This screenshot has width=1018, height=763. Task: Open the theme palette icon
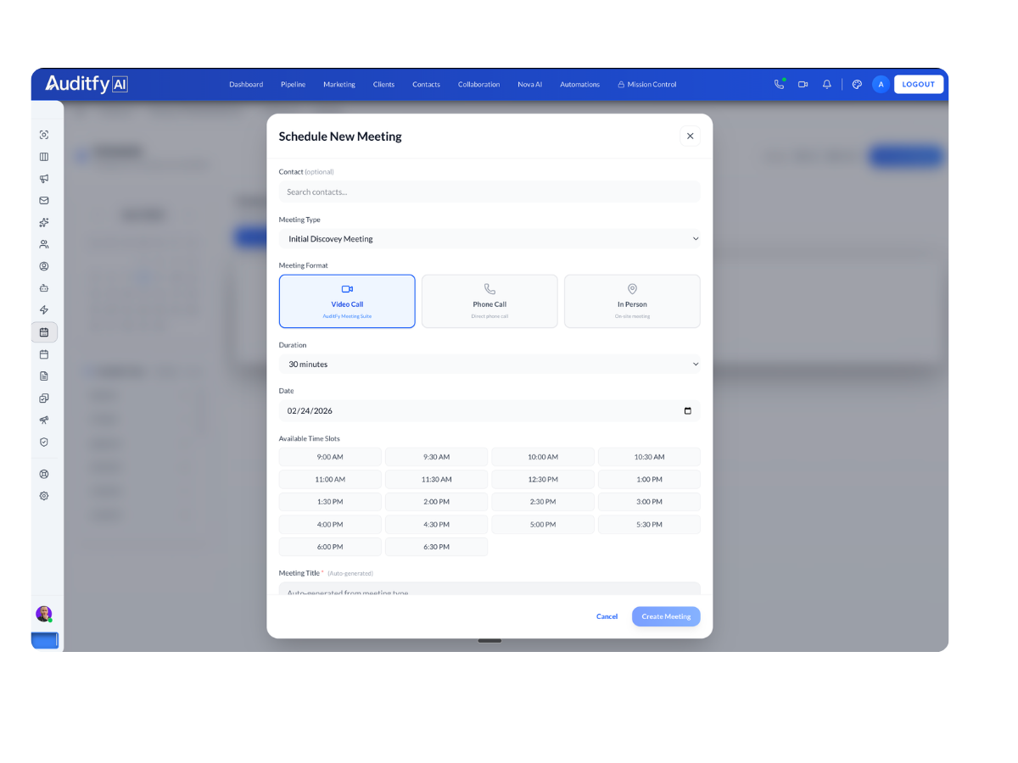(857, 84)
